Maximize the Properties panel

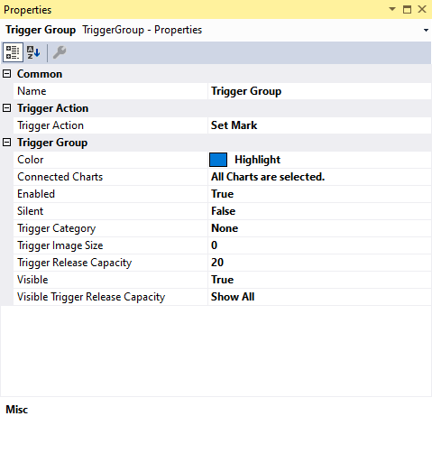407,9
